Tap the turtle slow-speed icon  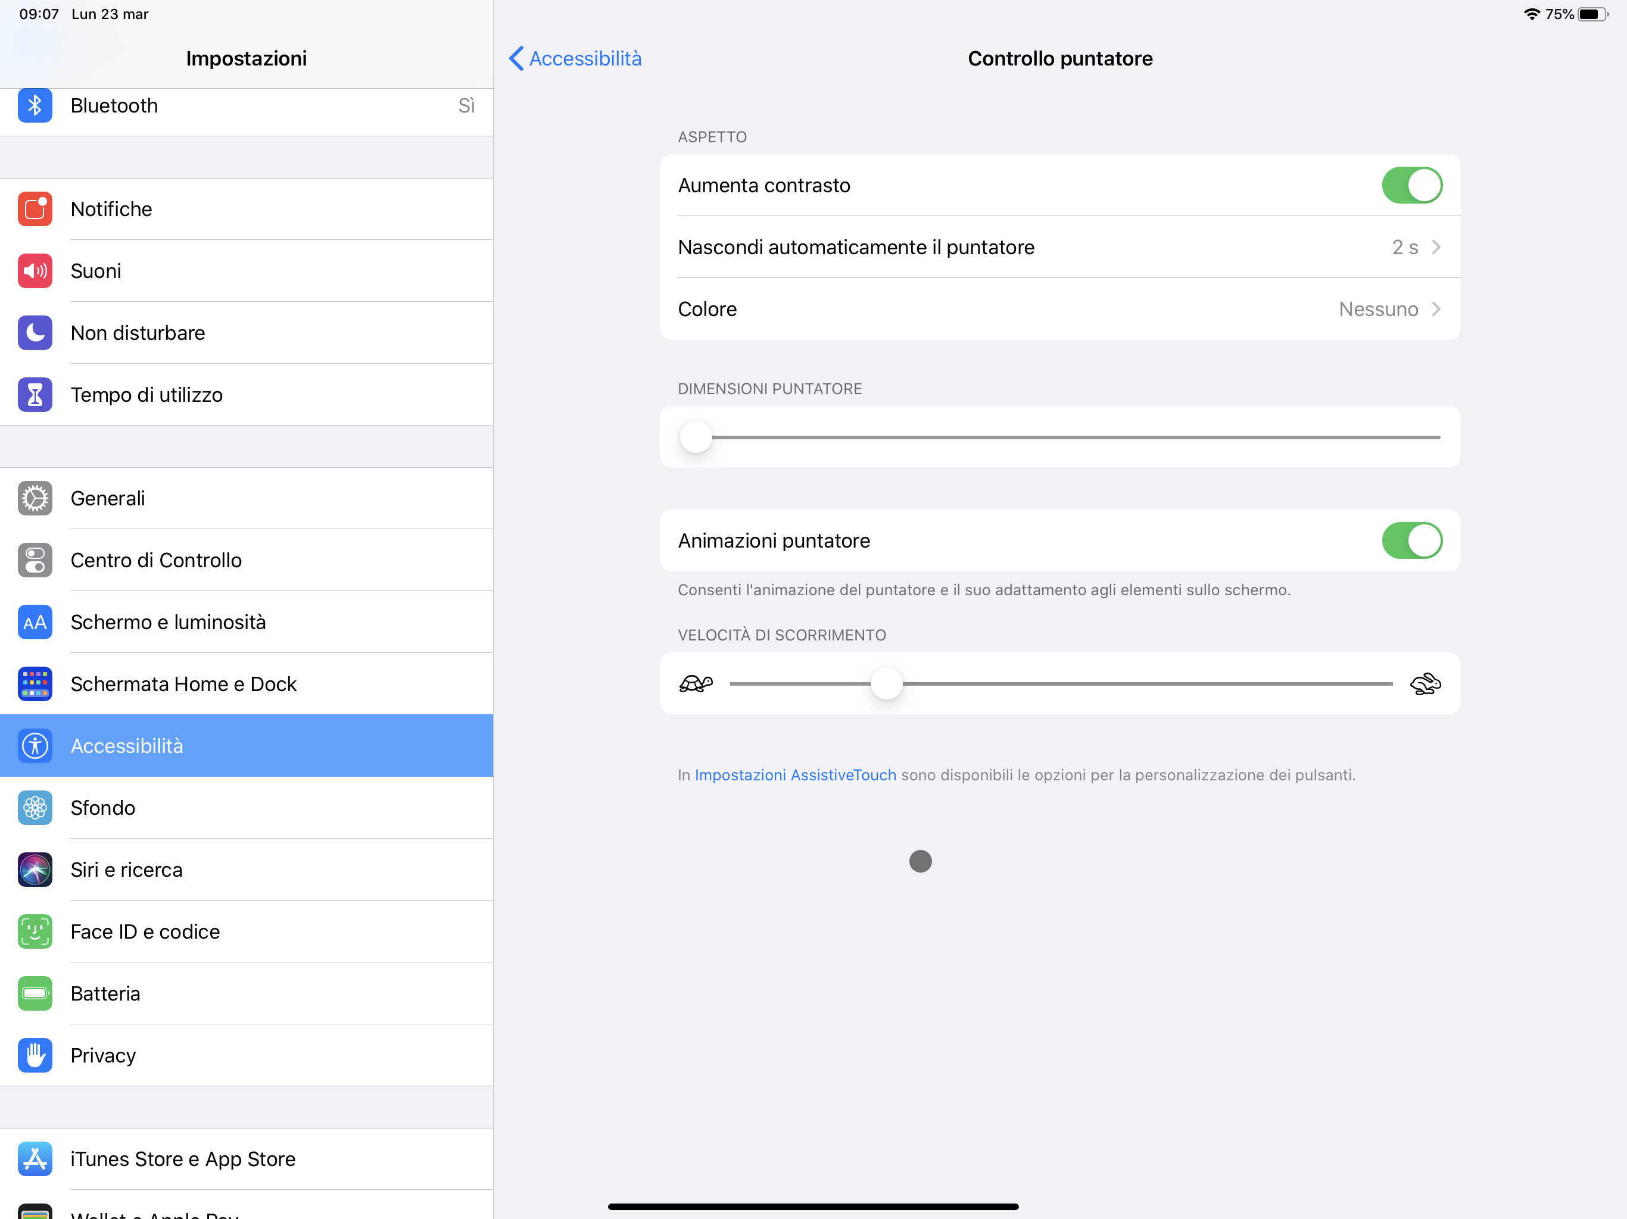point(695,684)
